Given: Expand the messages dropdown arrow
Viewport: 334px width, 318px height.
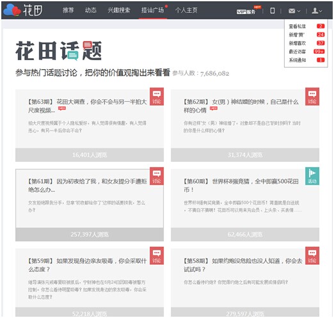Looking at the screenshot, I should point(299,11).
